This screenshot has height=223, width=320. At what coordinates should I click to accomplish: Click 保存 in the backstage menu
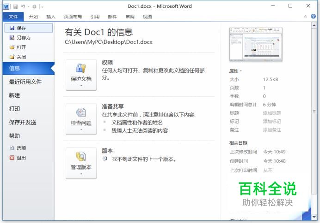click(x=29, y=28)
